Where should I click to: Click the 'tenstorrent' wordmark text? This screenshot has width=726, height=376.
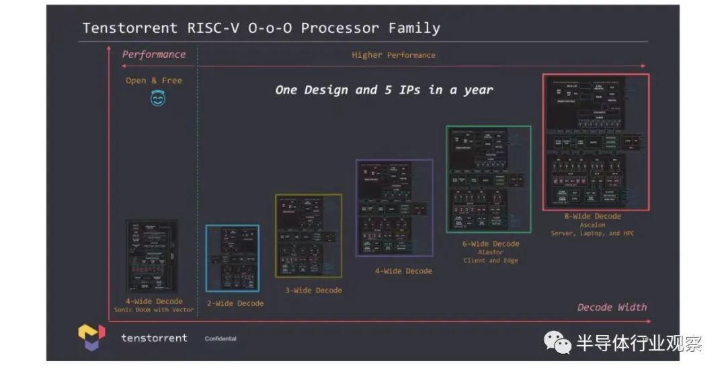[x=154, y=338]
